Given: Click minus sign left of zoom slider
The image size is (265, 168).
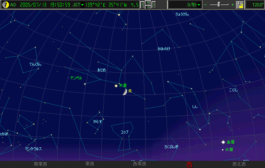Looking at the screenshot, I should [x=205, y=5].
